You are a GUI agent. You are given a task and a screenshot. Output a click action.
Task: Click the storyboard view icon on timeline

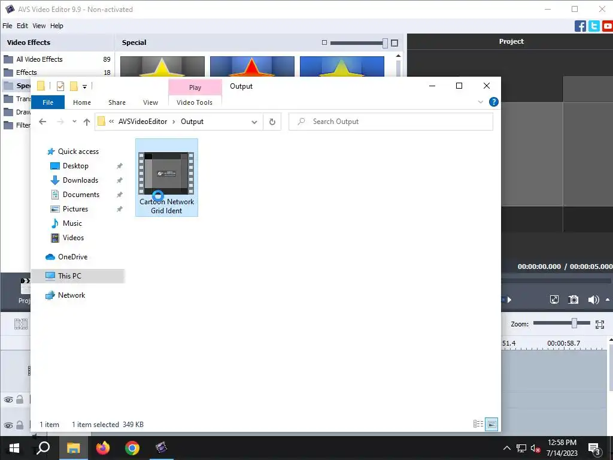(x=21, y=324)
